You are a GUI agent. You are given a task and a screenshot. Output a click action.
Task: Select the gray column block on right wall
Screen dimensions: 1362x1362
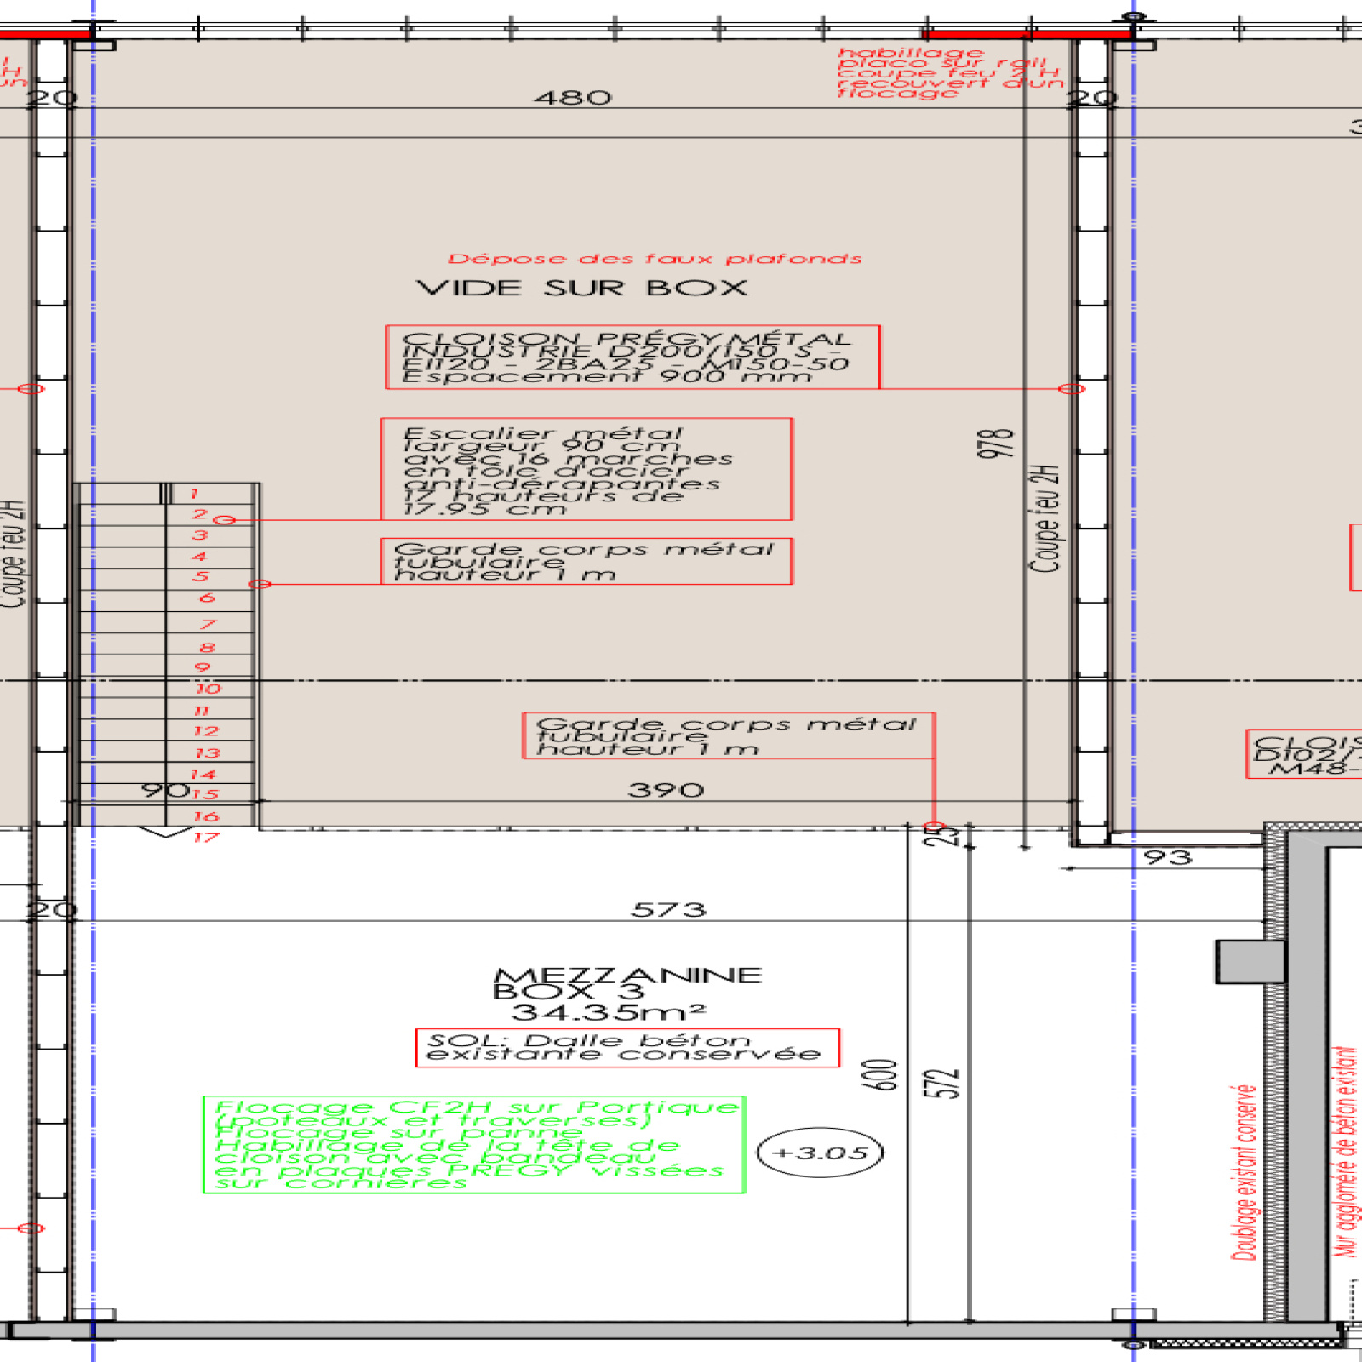tap(1249, 962)
